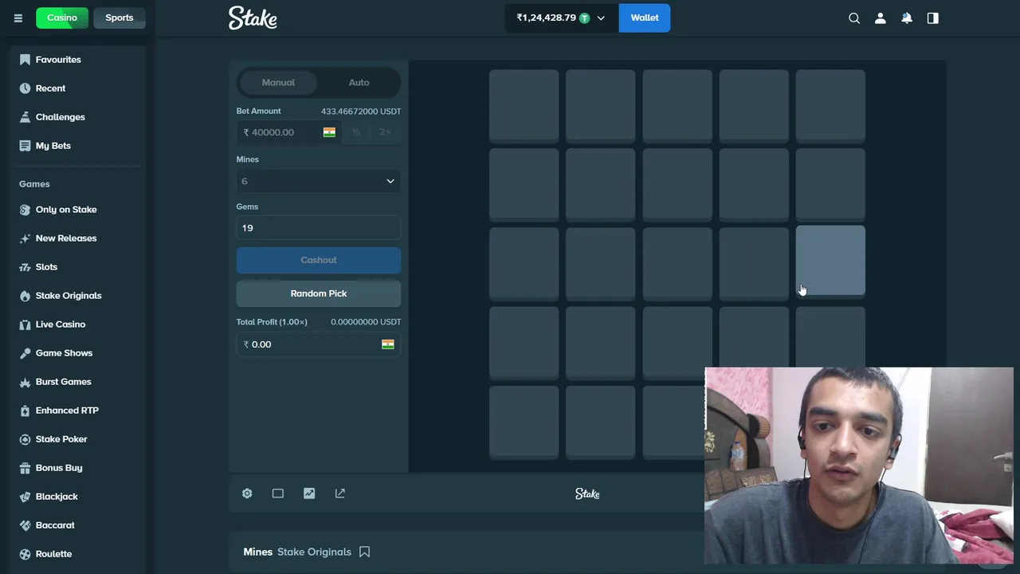This screenshot has height=574, width=1020.
Task: Open the hamburger menu icon
Action: click(18, 18)
